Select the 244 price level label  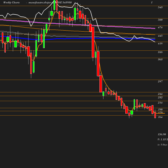pos(160,94)
